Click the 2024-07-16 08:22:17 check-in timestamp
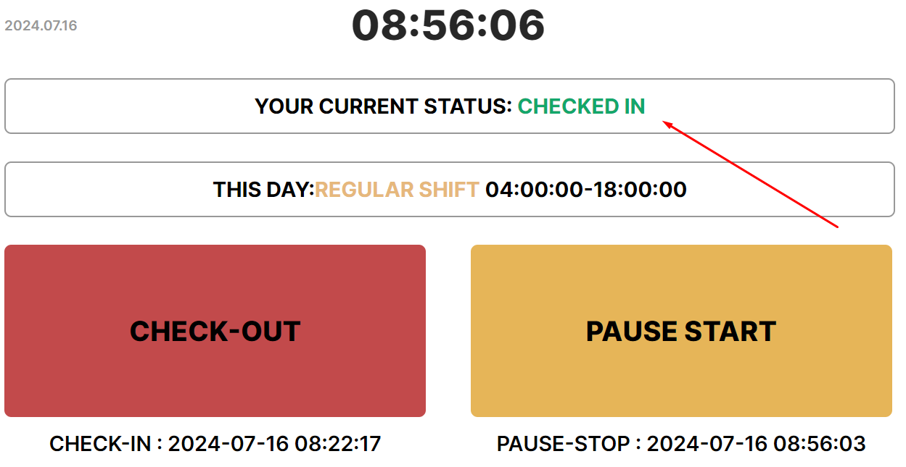The width and height of the screenshot is (906, 467). (x=274, y=443)
